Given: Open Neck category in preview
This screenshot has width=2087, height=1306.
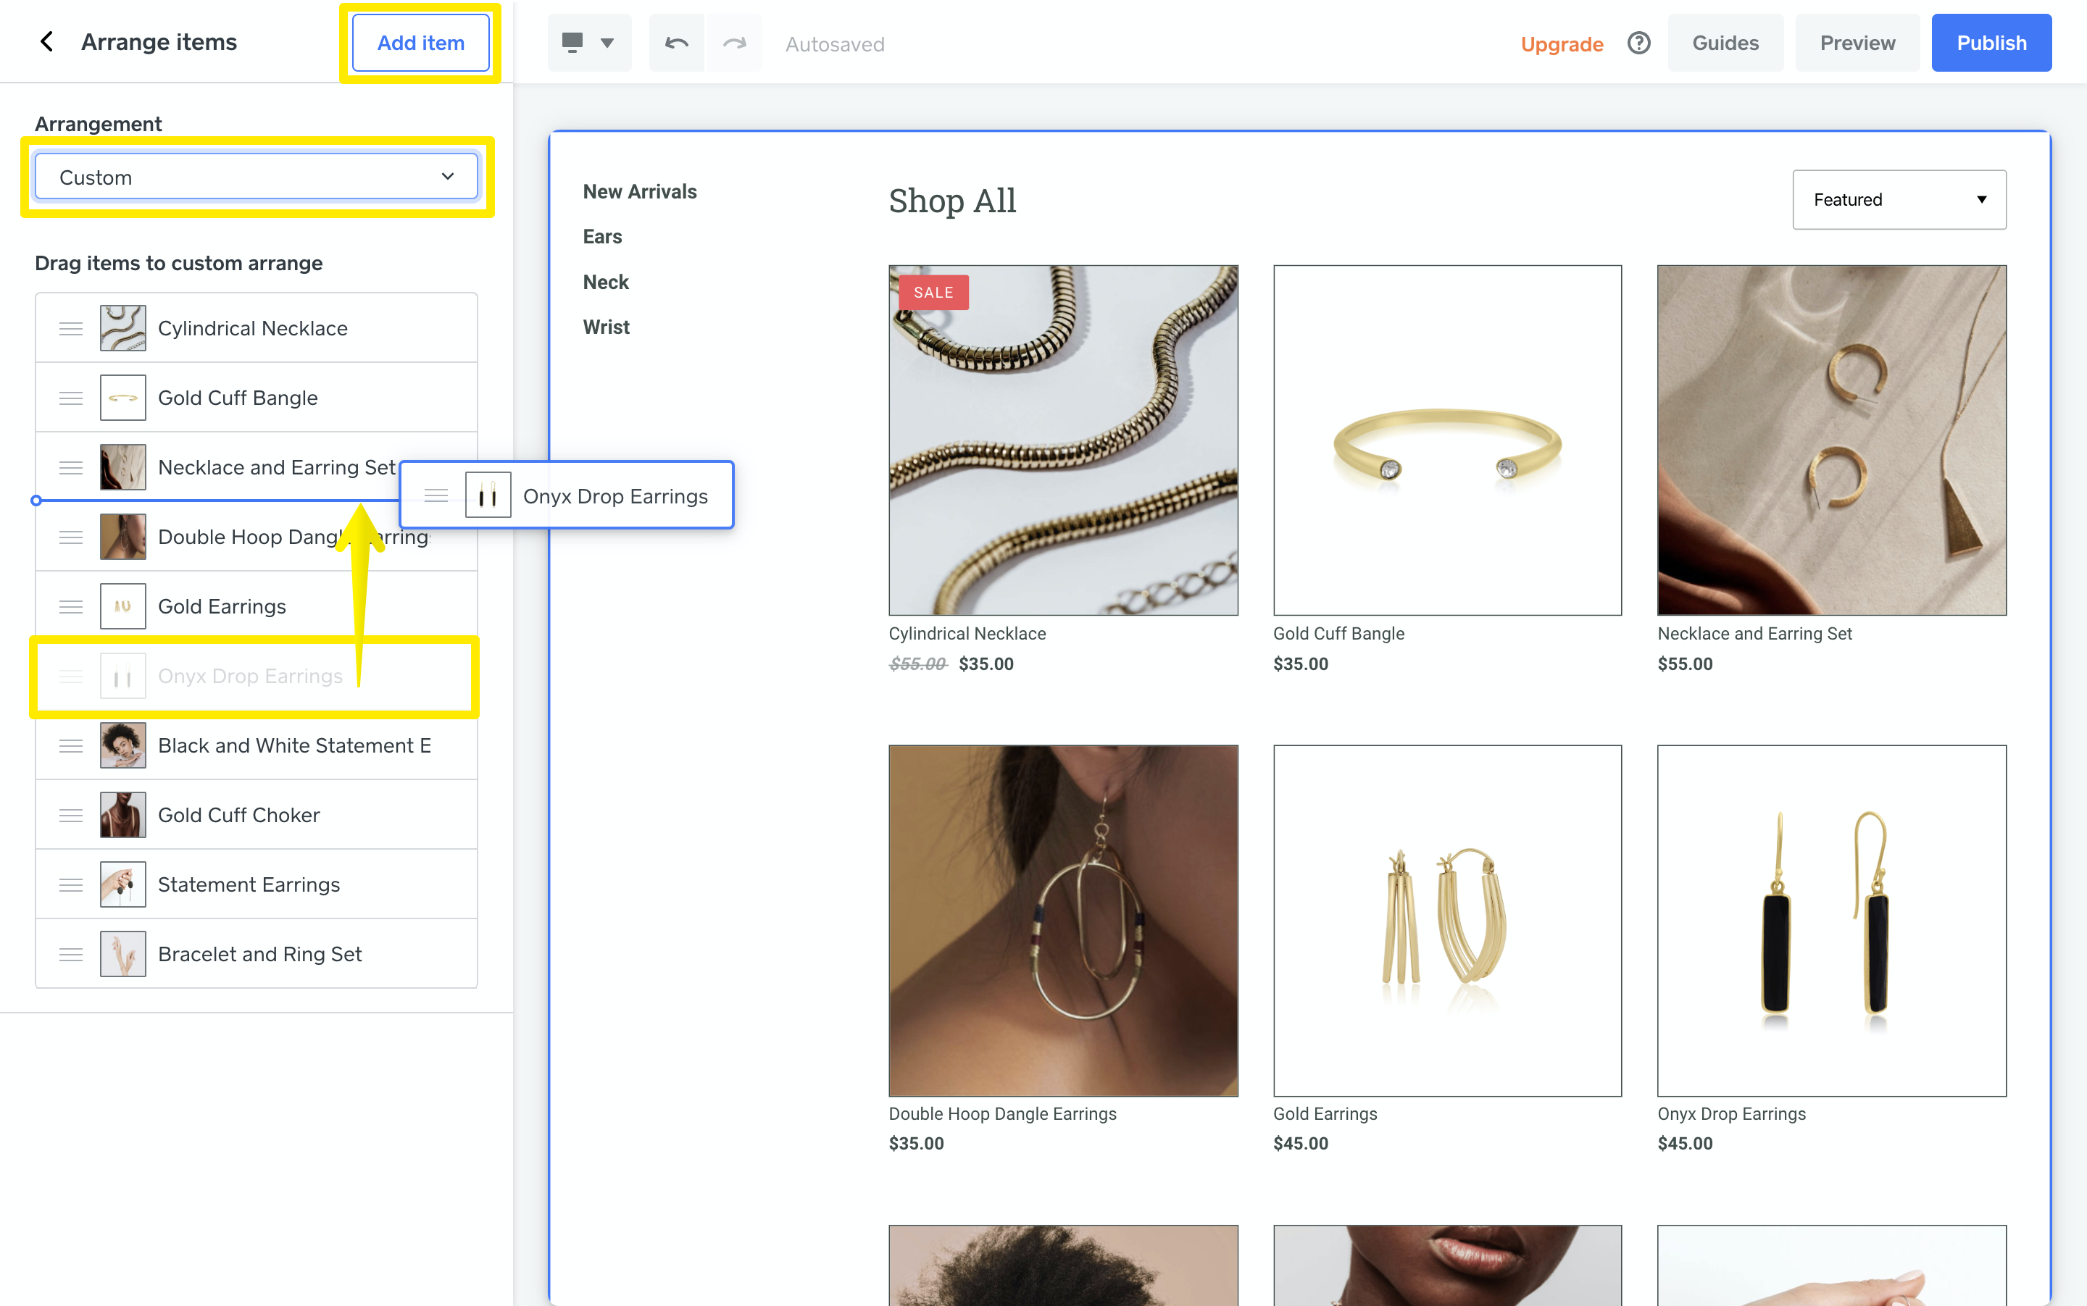Looking at the screenshot, I should point(606,282).
